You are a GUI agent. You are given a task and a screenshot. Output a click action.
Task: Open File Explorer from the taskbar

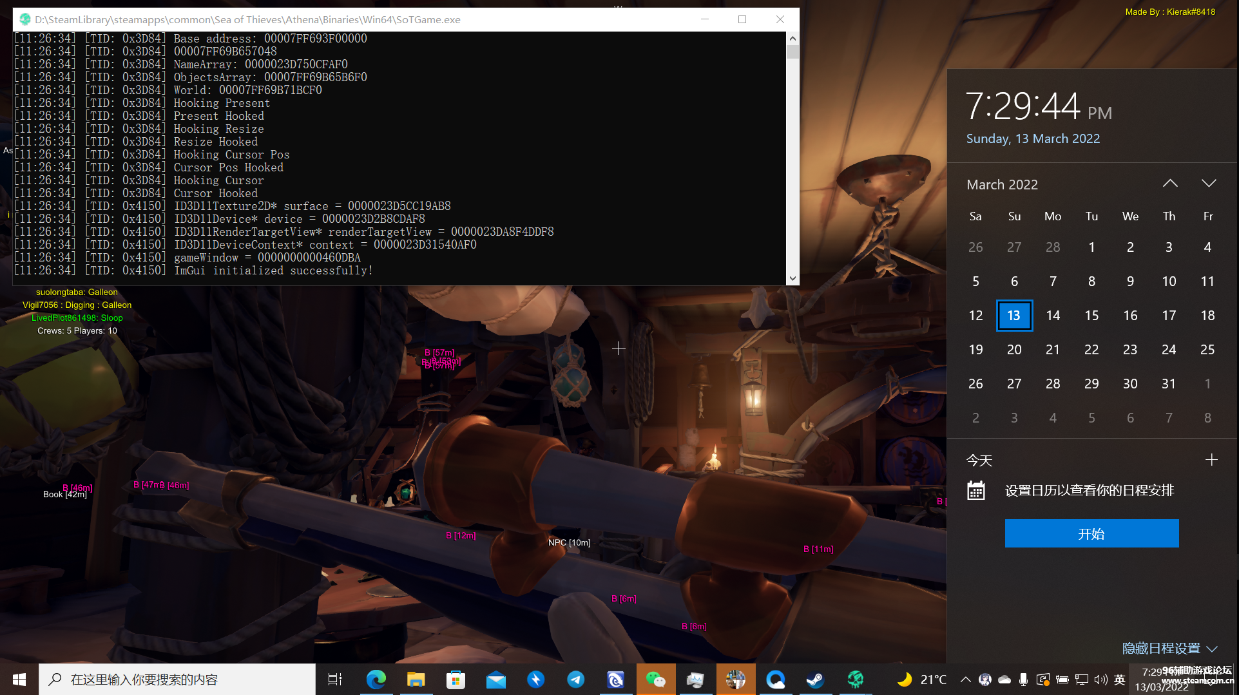416,680
